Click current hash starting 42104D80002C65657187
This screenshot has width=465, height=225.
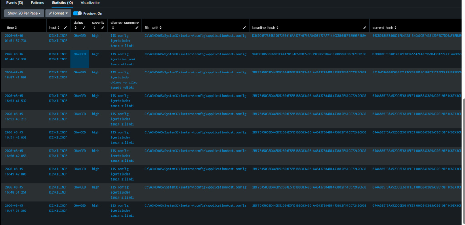click(417, 73)
